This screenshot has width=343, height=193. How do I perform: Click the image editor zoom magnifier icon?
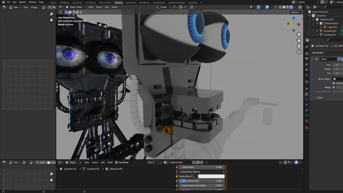(x=51, y=14)
